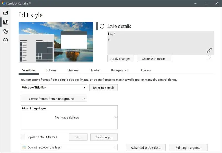Open the Do not recolour this layer dropdown
The width and height of the screenshot is (222, 153).
69,147
